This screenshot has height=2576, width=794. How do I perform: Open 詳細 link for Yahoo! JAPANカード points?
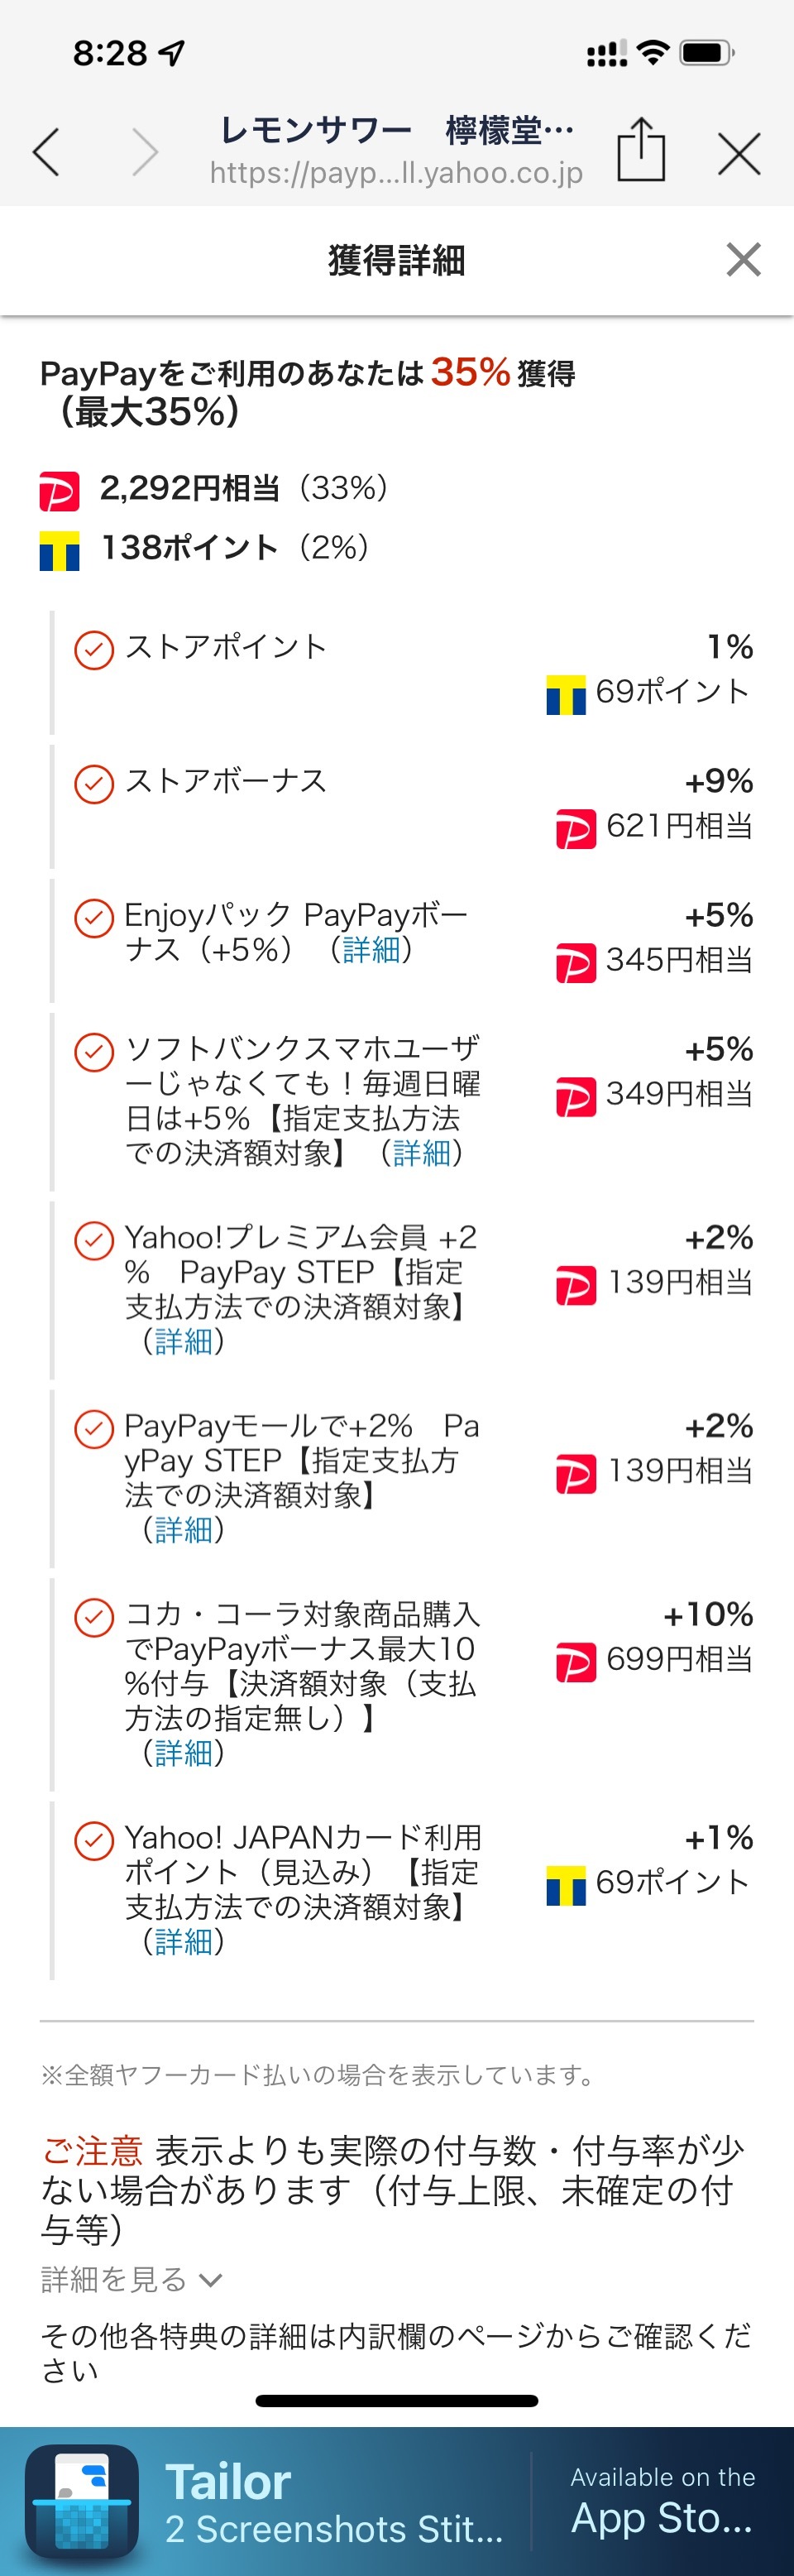183,1941
